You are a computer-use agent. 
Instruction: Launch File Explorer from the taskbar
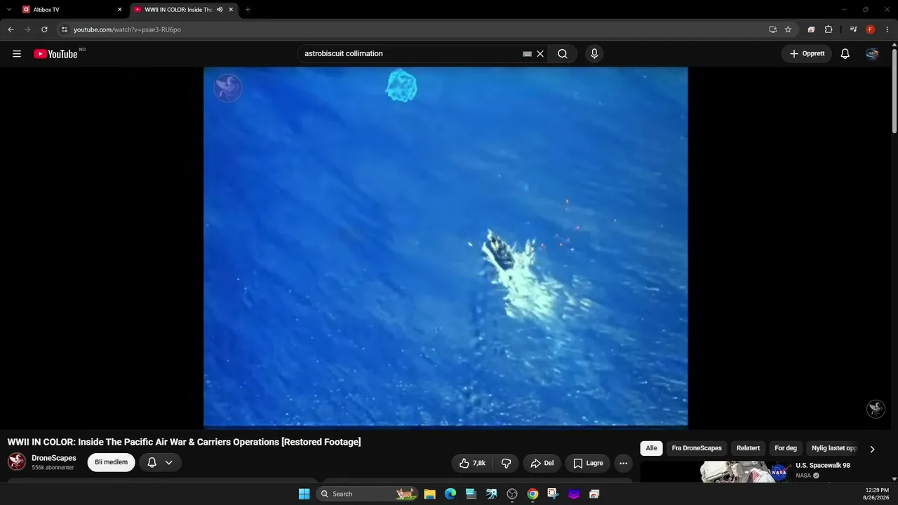[430, 494]
